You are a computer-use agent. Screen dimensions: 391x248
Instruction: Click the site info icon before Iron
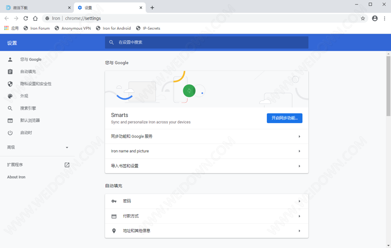(47, 18)
